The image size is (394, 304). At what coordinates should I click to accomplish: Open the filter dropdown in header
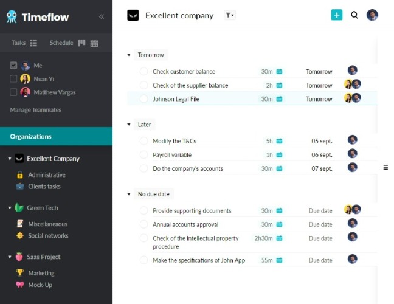(230, 15)
